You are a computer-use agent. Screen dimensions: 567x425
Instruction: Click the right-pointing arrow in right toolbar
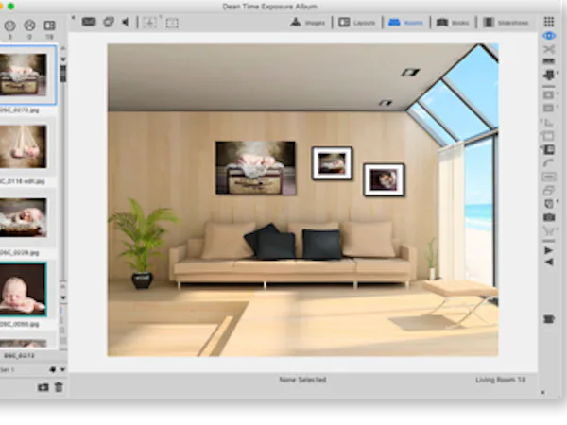click(x=548, y=250)
